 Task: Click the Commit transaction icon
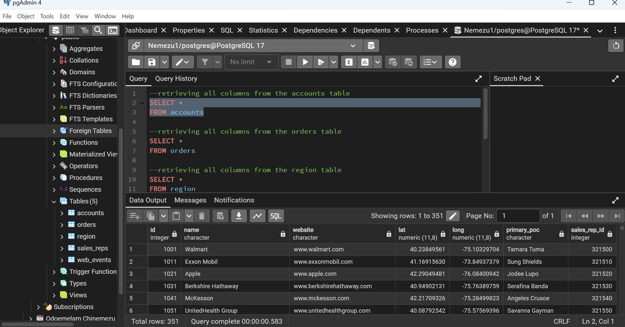(393, 62)
